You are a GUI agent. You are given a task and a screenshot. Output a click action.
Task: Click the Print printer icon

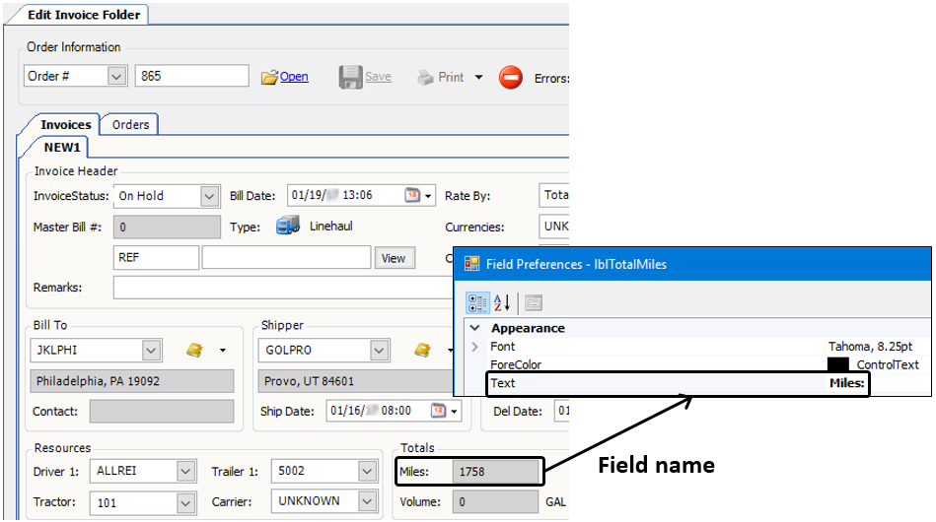click(x=425, y=78)
